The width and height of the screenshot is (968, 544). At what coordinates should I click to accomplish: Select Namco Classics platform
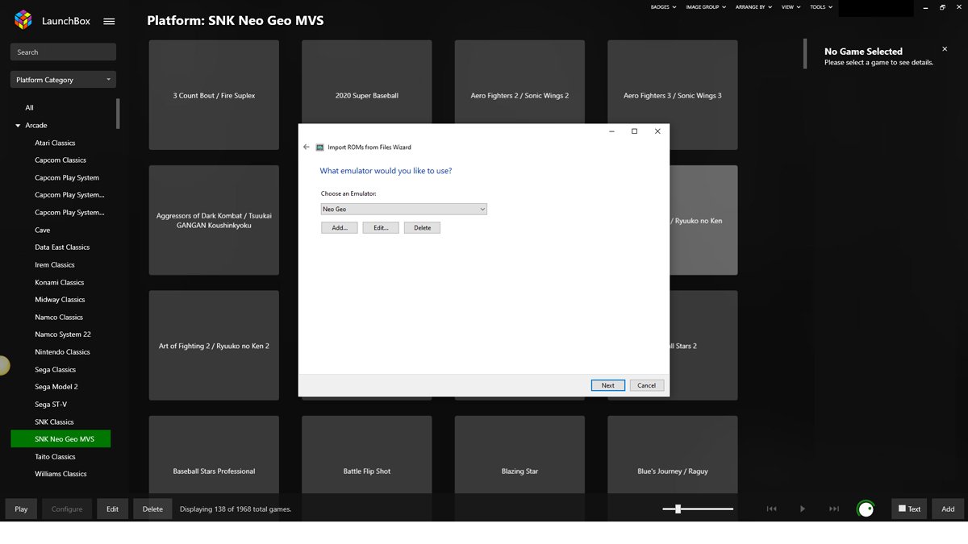click(x=59, y=318)
